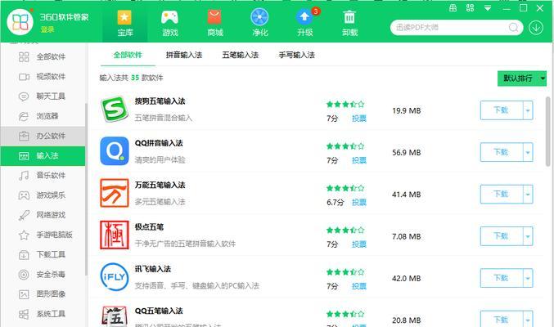Screen dimensions: 554x327
Task: Select 手游电脑版 category in sidebar
Action: point(43,235)
